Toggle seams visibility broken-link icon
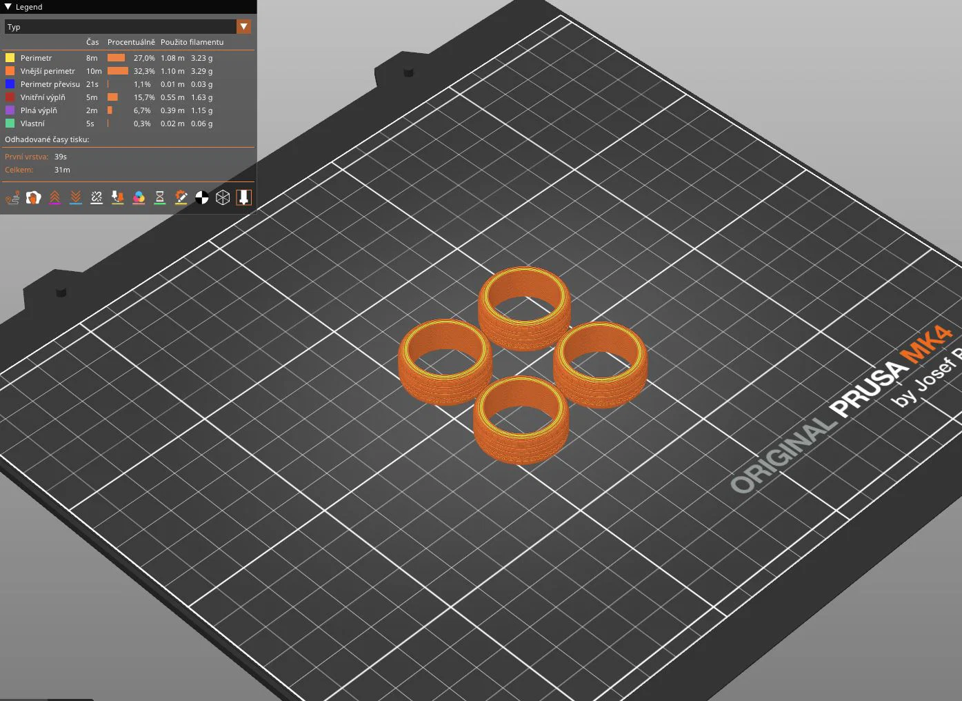962x701 pixels. pos(97,198)
